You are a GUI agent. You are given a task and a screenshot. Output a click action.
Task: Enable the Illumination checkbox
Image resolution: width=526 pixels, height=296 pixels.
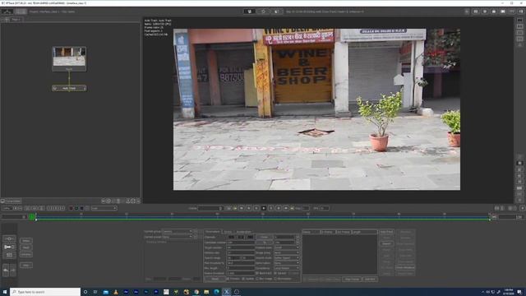tap(275, 279)
